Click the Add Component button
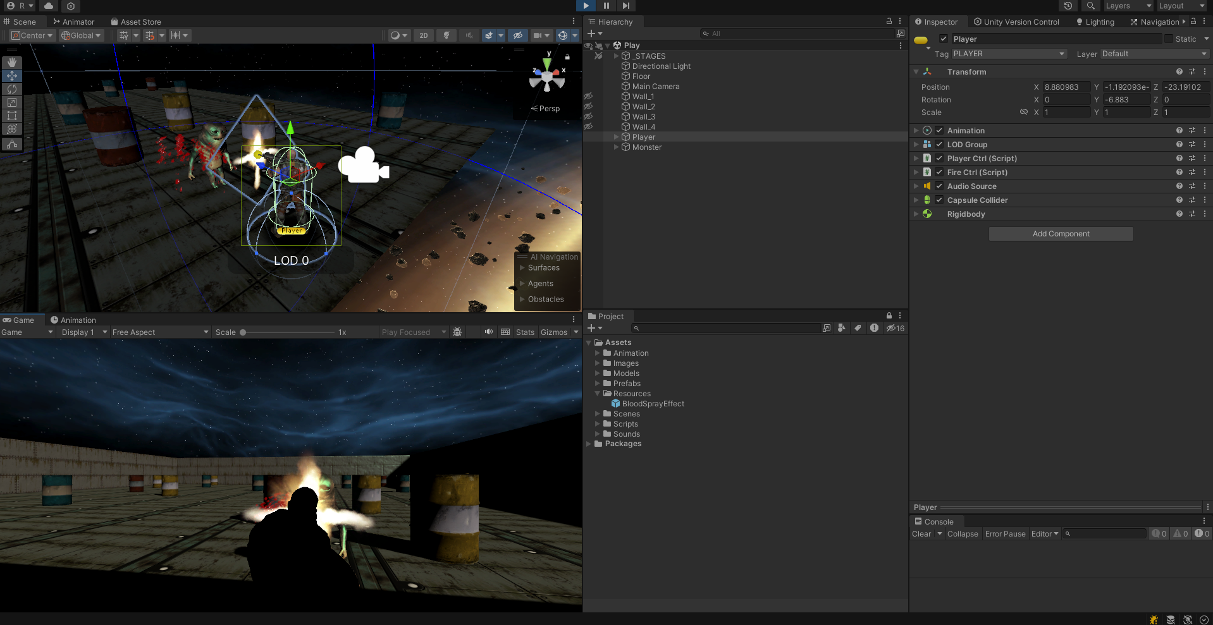The width and height of the screenshot is (1213, 625). click(1061, 233)
